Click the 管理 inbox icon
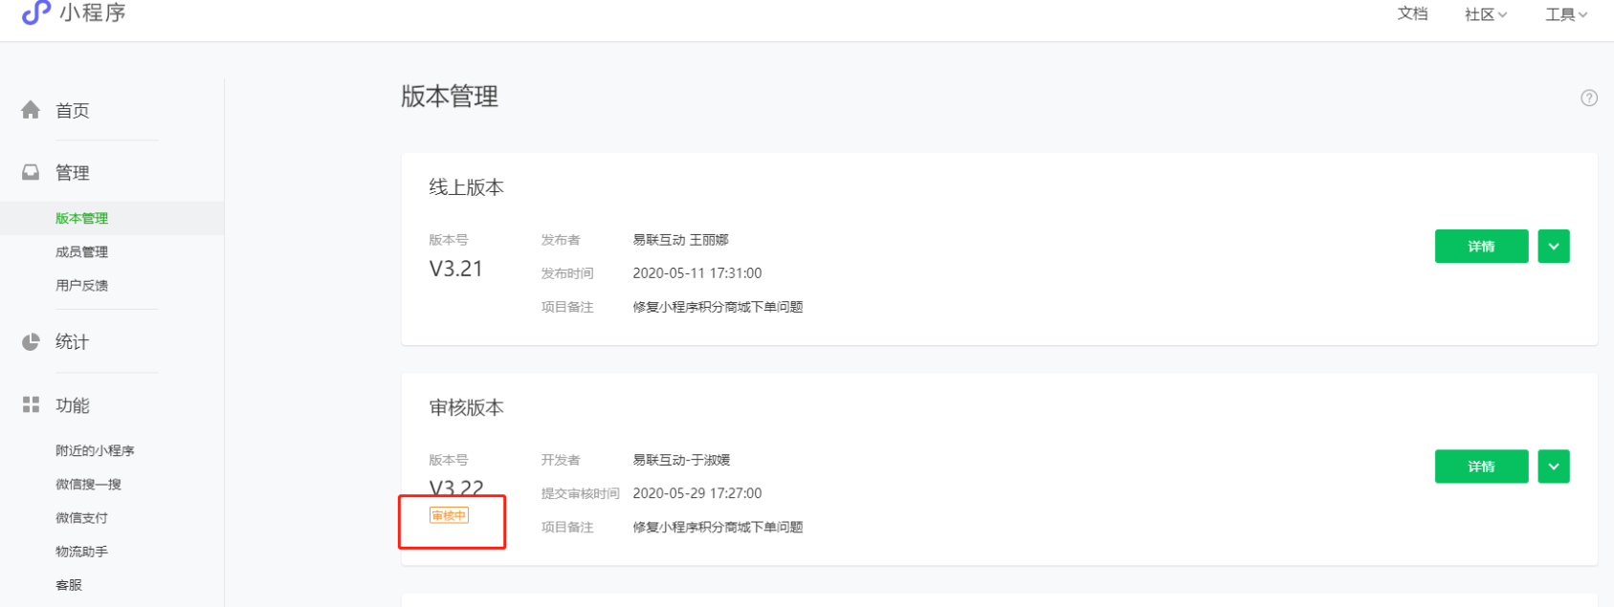The width and height of the screenshot is (1614, 607). [x=31, y=172]
